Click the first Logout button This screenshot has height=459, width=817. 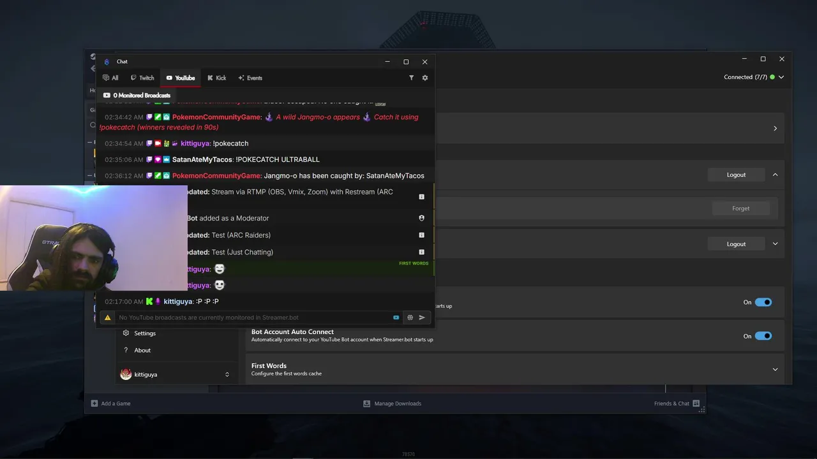pos(736,175)
